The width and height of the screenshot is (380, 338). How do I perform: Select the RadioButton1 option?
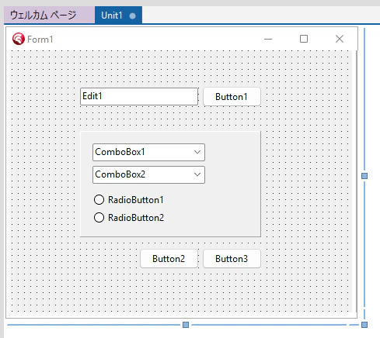point(129,200)
